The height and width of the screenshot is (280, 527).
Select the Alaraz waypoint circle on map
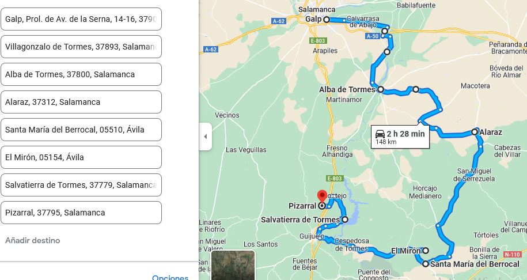475,132
